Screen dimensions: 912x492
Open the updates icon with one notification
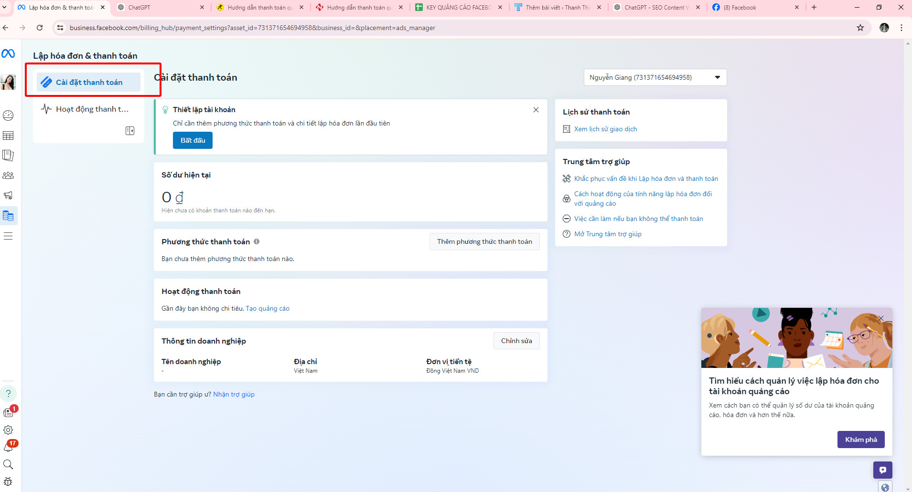(9, 412)
